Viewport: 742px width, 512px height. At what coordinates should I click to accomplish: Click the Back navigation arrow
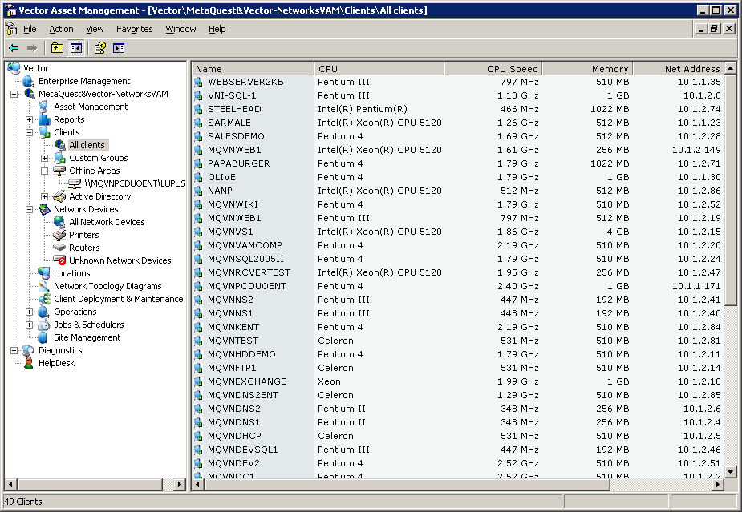pyautogui.click(x=14, y=47)
